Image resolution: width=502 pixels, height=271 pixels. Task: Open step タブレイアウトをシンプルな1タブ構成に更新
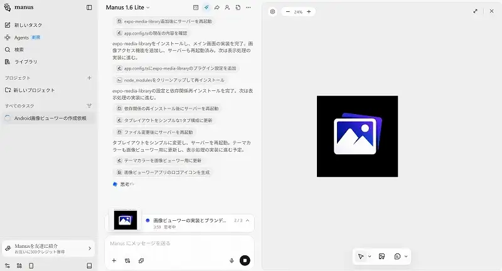click(164, 120)
